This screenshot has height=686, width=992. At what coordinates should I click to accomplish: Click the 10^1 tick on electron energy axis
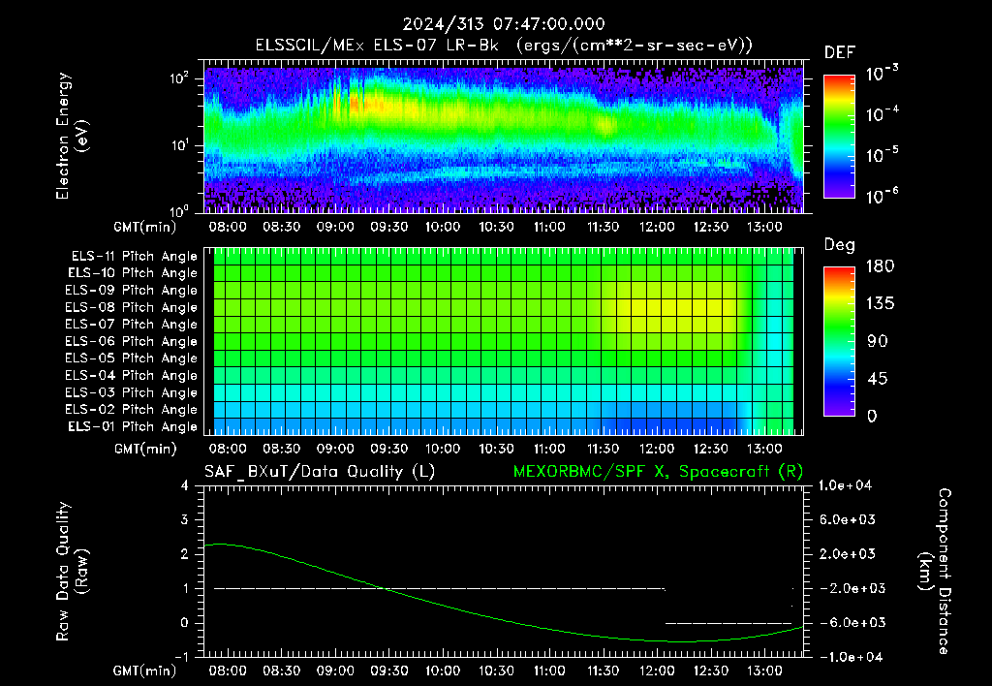179,145
